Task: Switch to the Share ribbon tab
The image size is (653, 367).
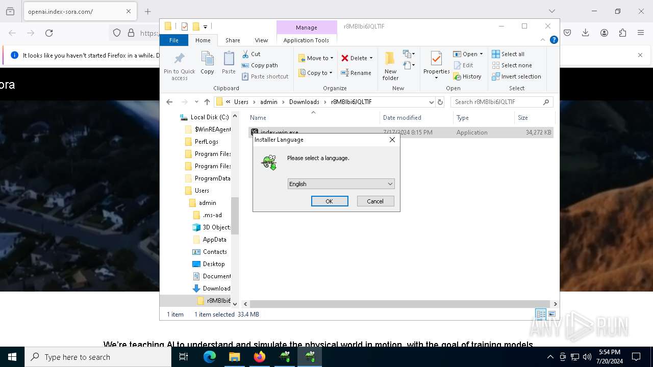Action: pos(233,40)
